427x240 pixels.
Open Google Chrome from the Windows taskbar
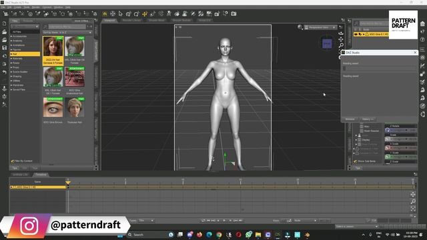point(219,235)
